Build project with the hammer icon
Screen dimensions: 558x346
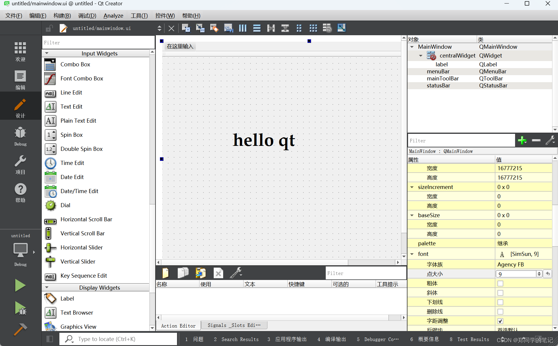(20, 329)
